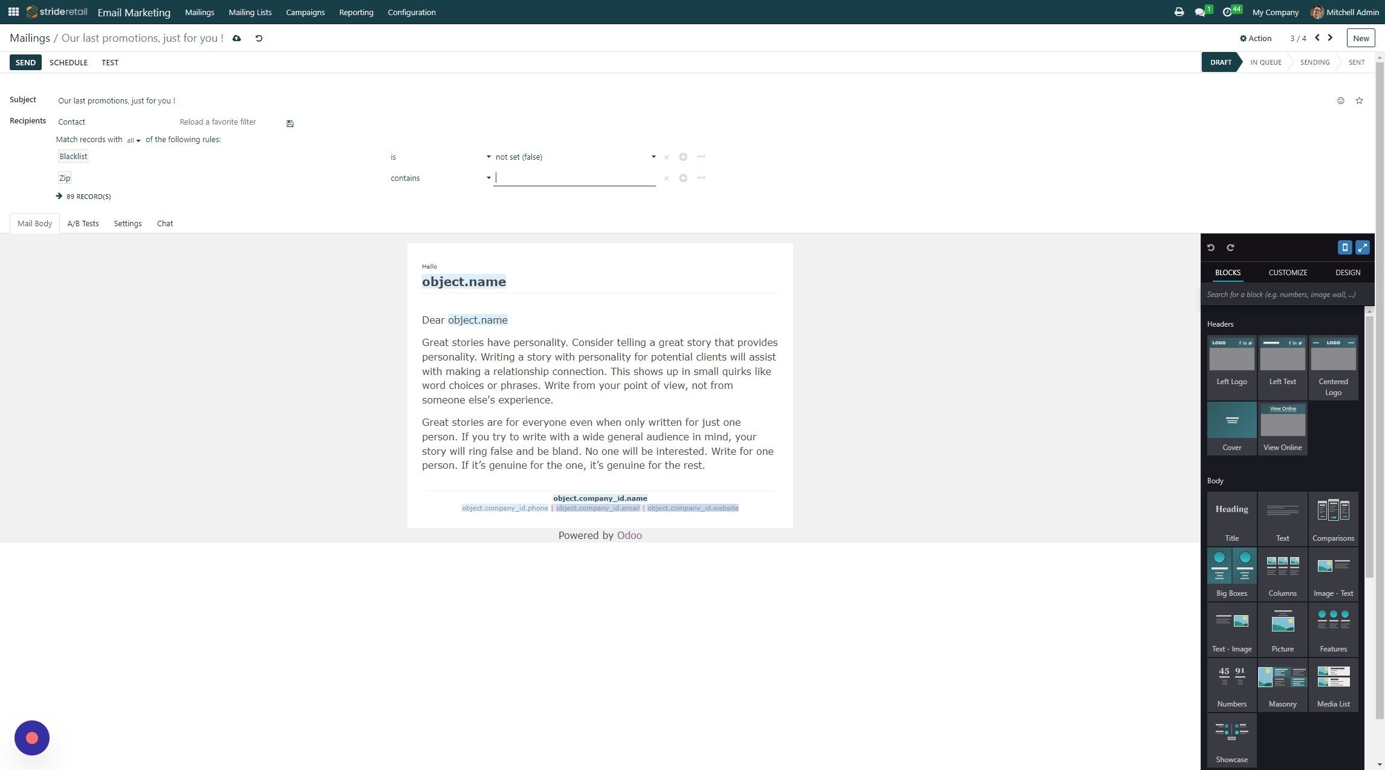Select the Showcase block
The height and width of the screenshot is (770, 1385).
point(1231,740)
